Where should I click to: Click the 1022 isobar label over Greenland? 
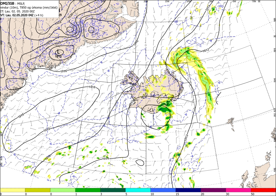(x=58, y=23)
